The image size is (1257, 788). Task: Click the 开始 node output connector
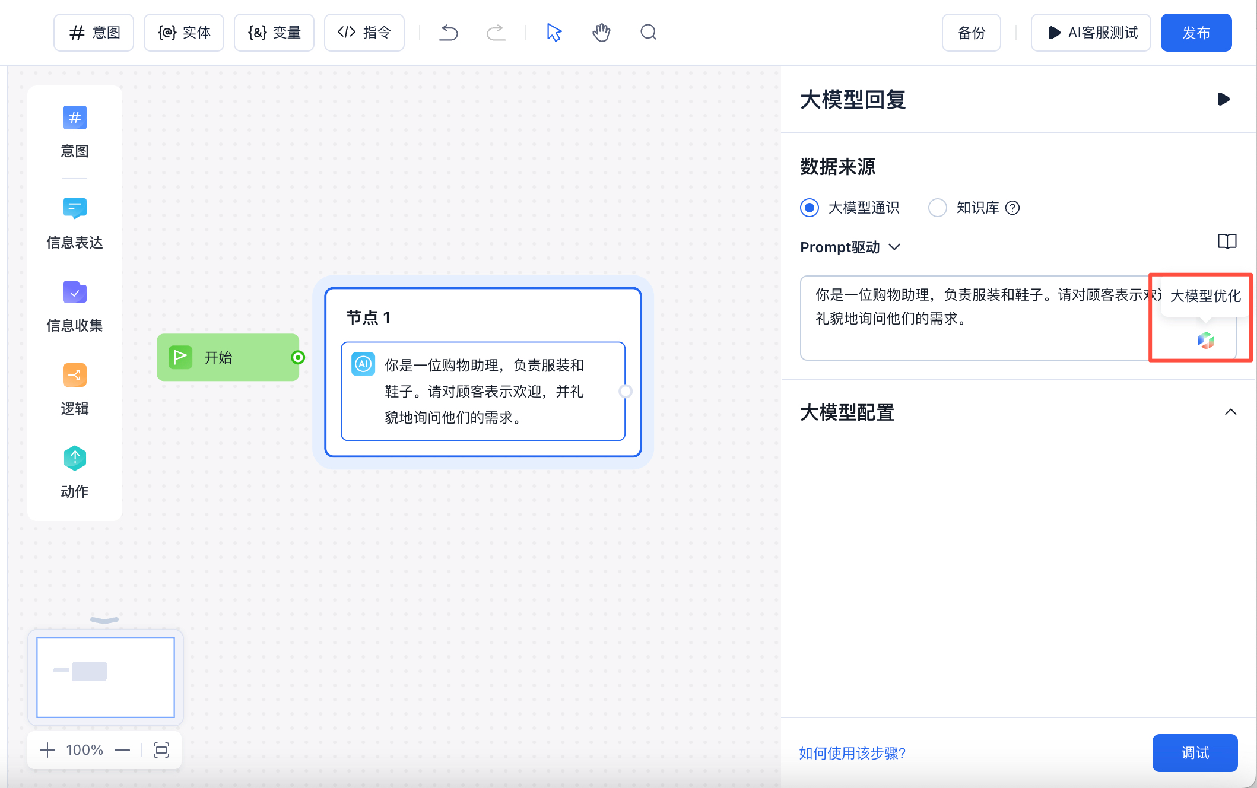[298, 357]
